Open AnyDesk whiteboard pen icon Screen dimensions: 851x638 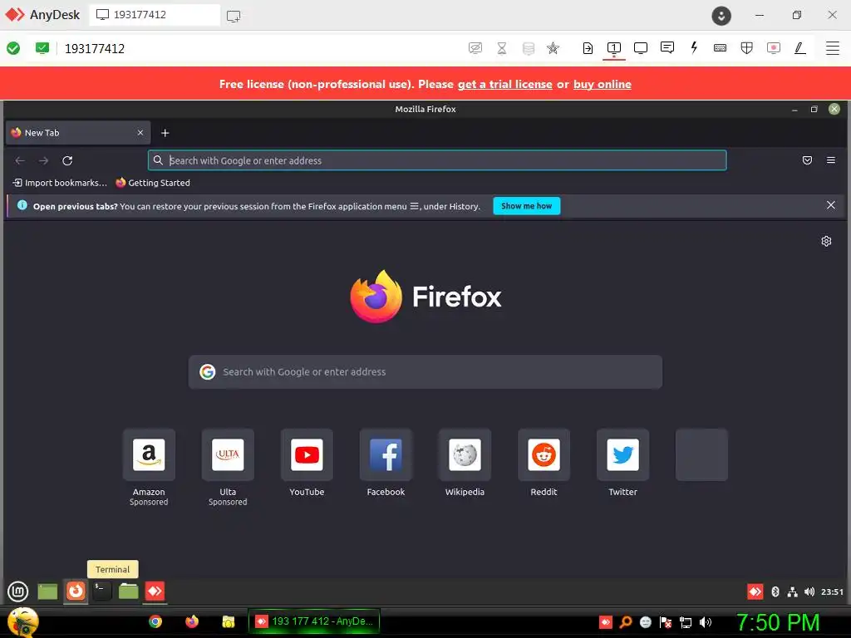coord(800,48)
